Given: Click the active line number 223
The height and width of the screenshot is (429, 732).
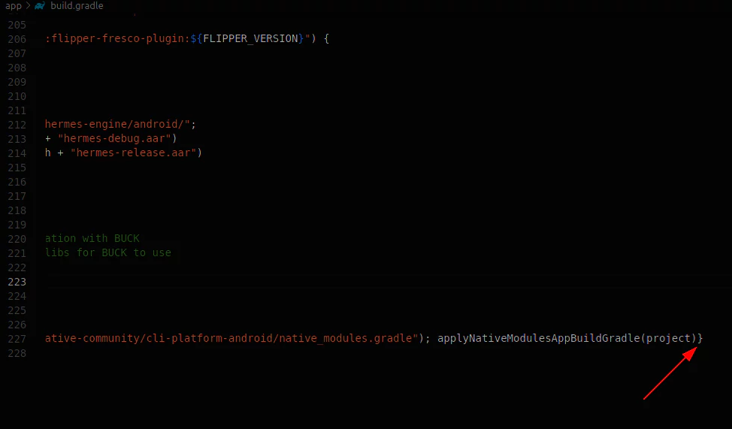Looking at the screenshot, I should pos(17,282).
